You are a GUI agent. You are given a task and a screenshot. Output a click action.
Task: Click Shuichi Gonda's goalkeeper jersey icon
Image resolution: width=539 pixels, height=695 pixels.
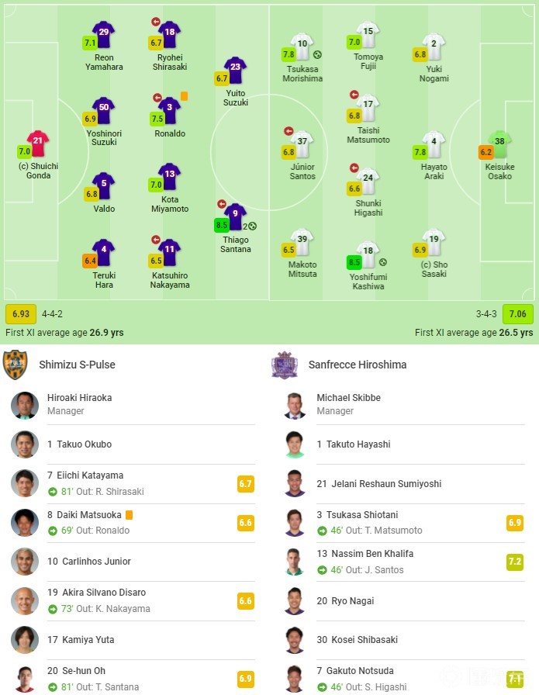pos(37,143)
